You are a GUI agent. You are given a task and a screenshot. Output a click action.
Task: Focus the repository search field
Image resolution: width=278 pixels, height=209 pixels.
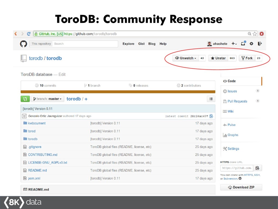(x=85, y=44)
